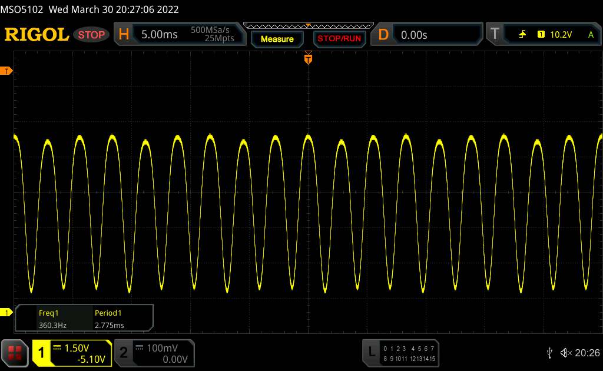
Task: Click the RIGOL logo
Action: (x=37, y=35)
